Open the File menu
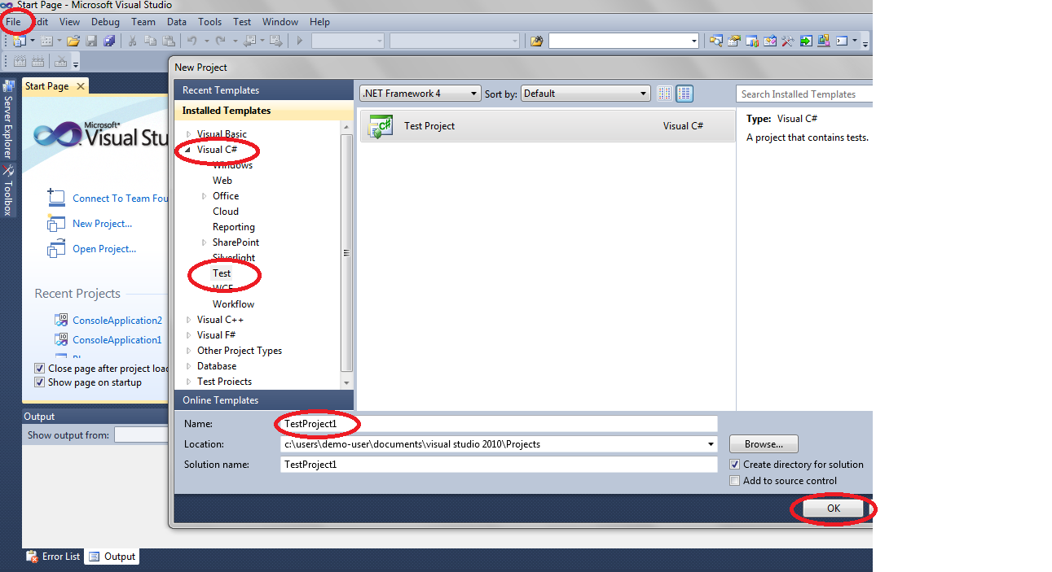 pyautogui.click(x=13, y=22)
